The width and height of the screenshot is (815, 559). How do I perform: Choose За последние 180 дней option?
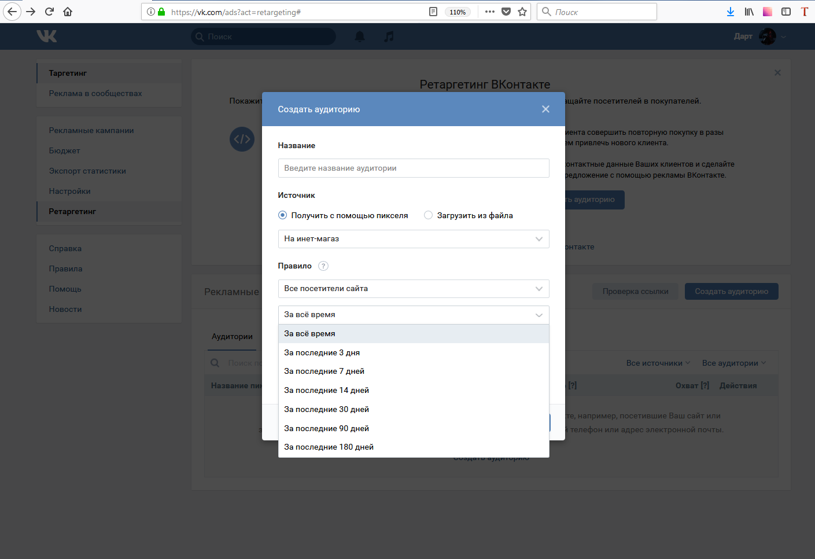(414, 447)
